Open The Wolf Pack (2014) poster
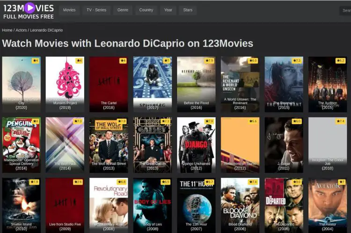Viewport: 351px width, 233px height. point(65,145)
